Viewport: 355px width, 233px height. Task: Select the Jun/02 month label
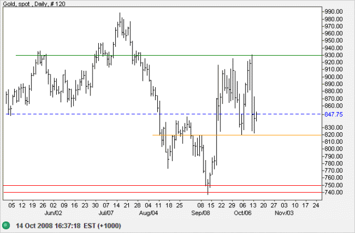point(53,213)
